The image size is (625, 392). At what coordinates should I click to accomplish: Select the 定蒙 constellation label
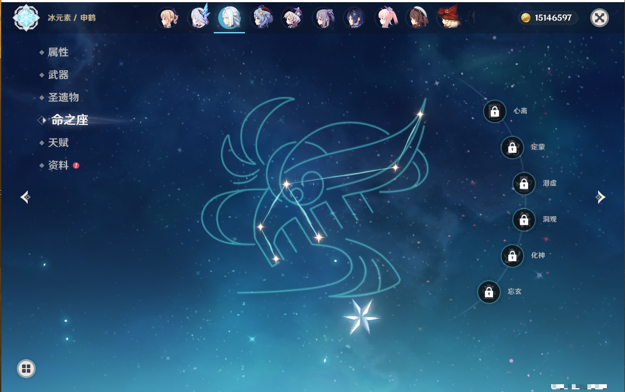click(x=538, y=147)
